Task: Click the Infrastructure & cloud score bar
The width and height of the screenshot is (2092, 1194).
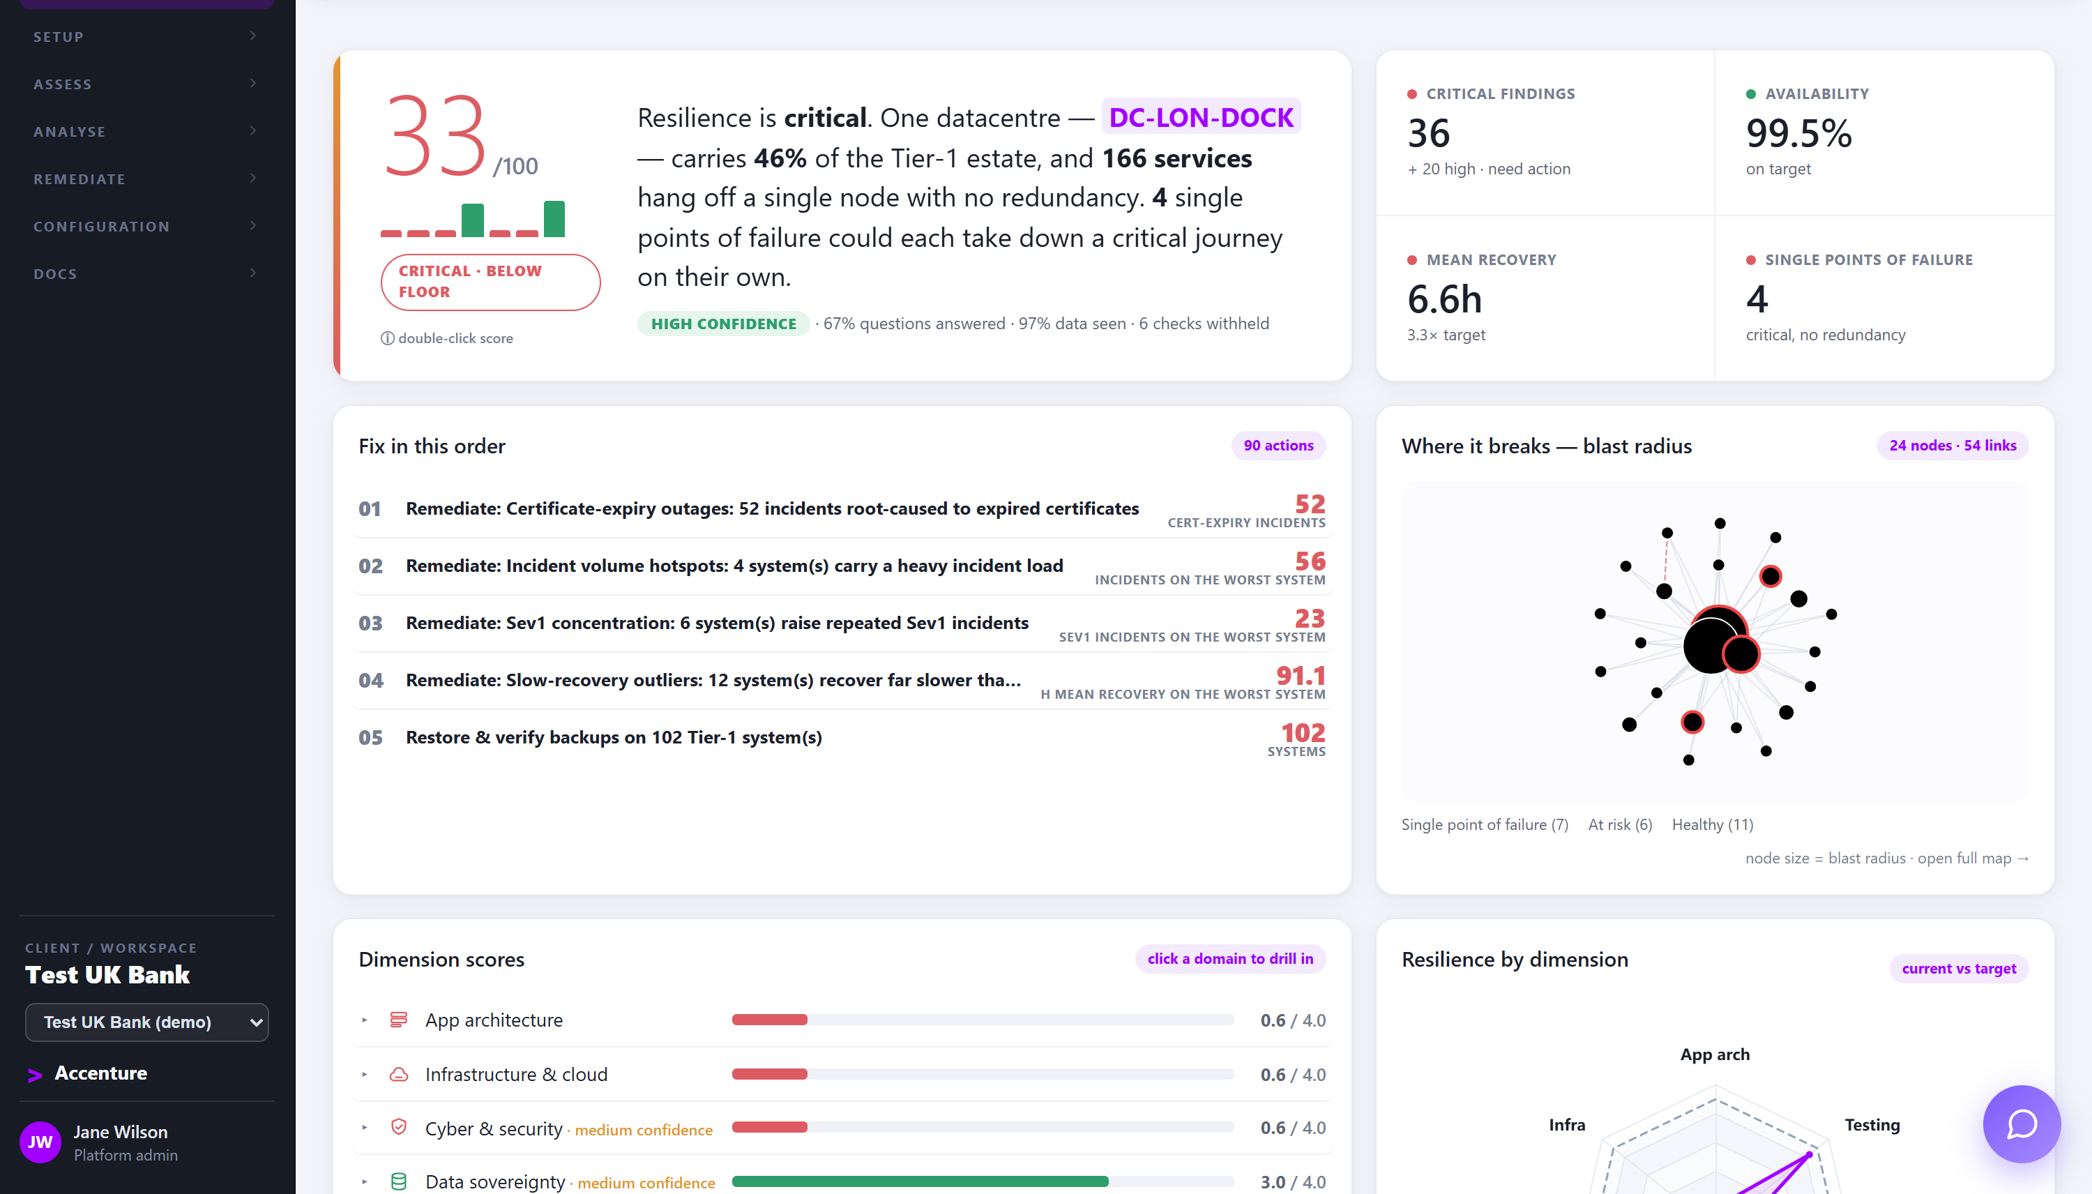Action: click(982, 1073)
